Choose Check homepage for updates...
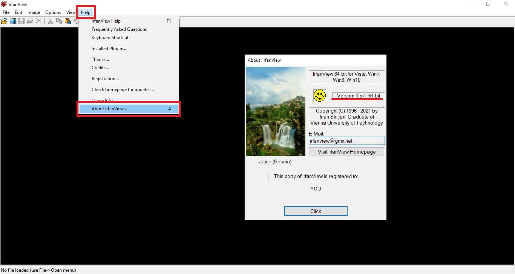The image size is (515, 274). click(x=129, y=90)
